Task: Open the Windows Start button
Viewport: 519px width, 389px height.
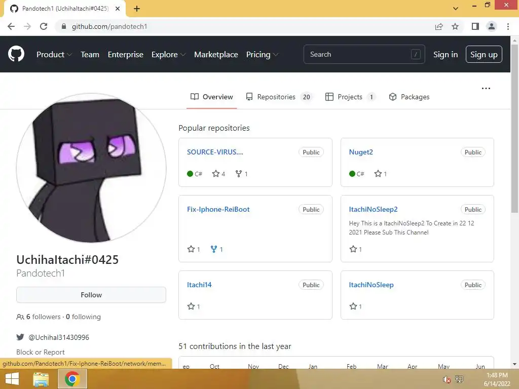Action: click(x=12, y=379)
